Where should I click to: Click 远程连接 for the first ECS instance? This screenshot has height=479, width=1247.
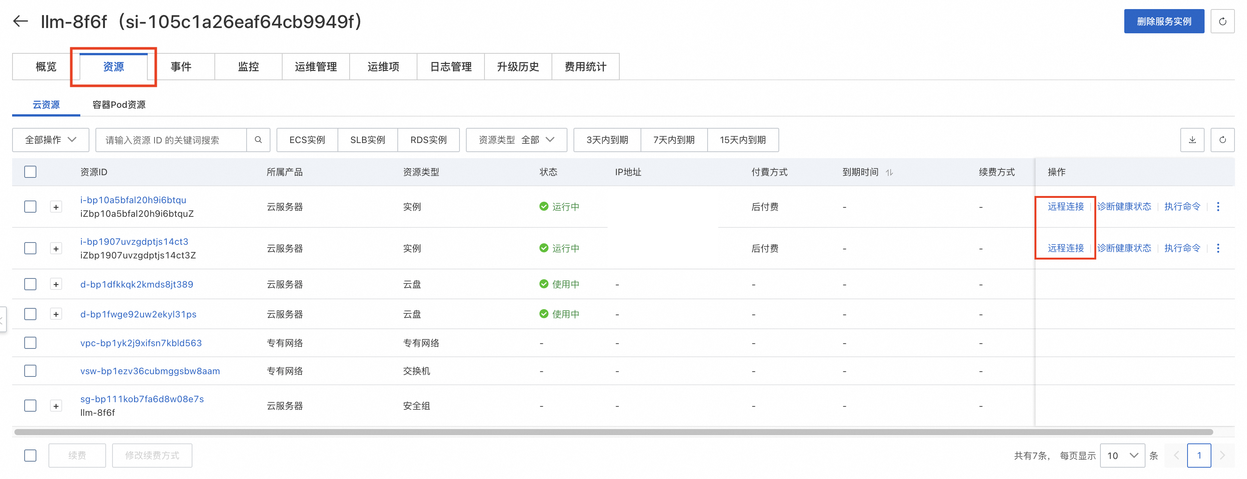(x=1066, y=206)
